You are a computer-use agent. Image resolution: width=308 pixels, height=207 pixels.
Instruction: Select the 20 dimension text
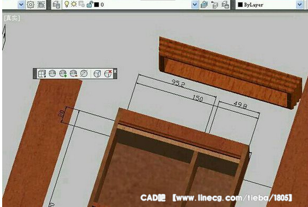coord(62,113)
